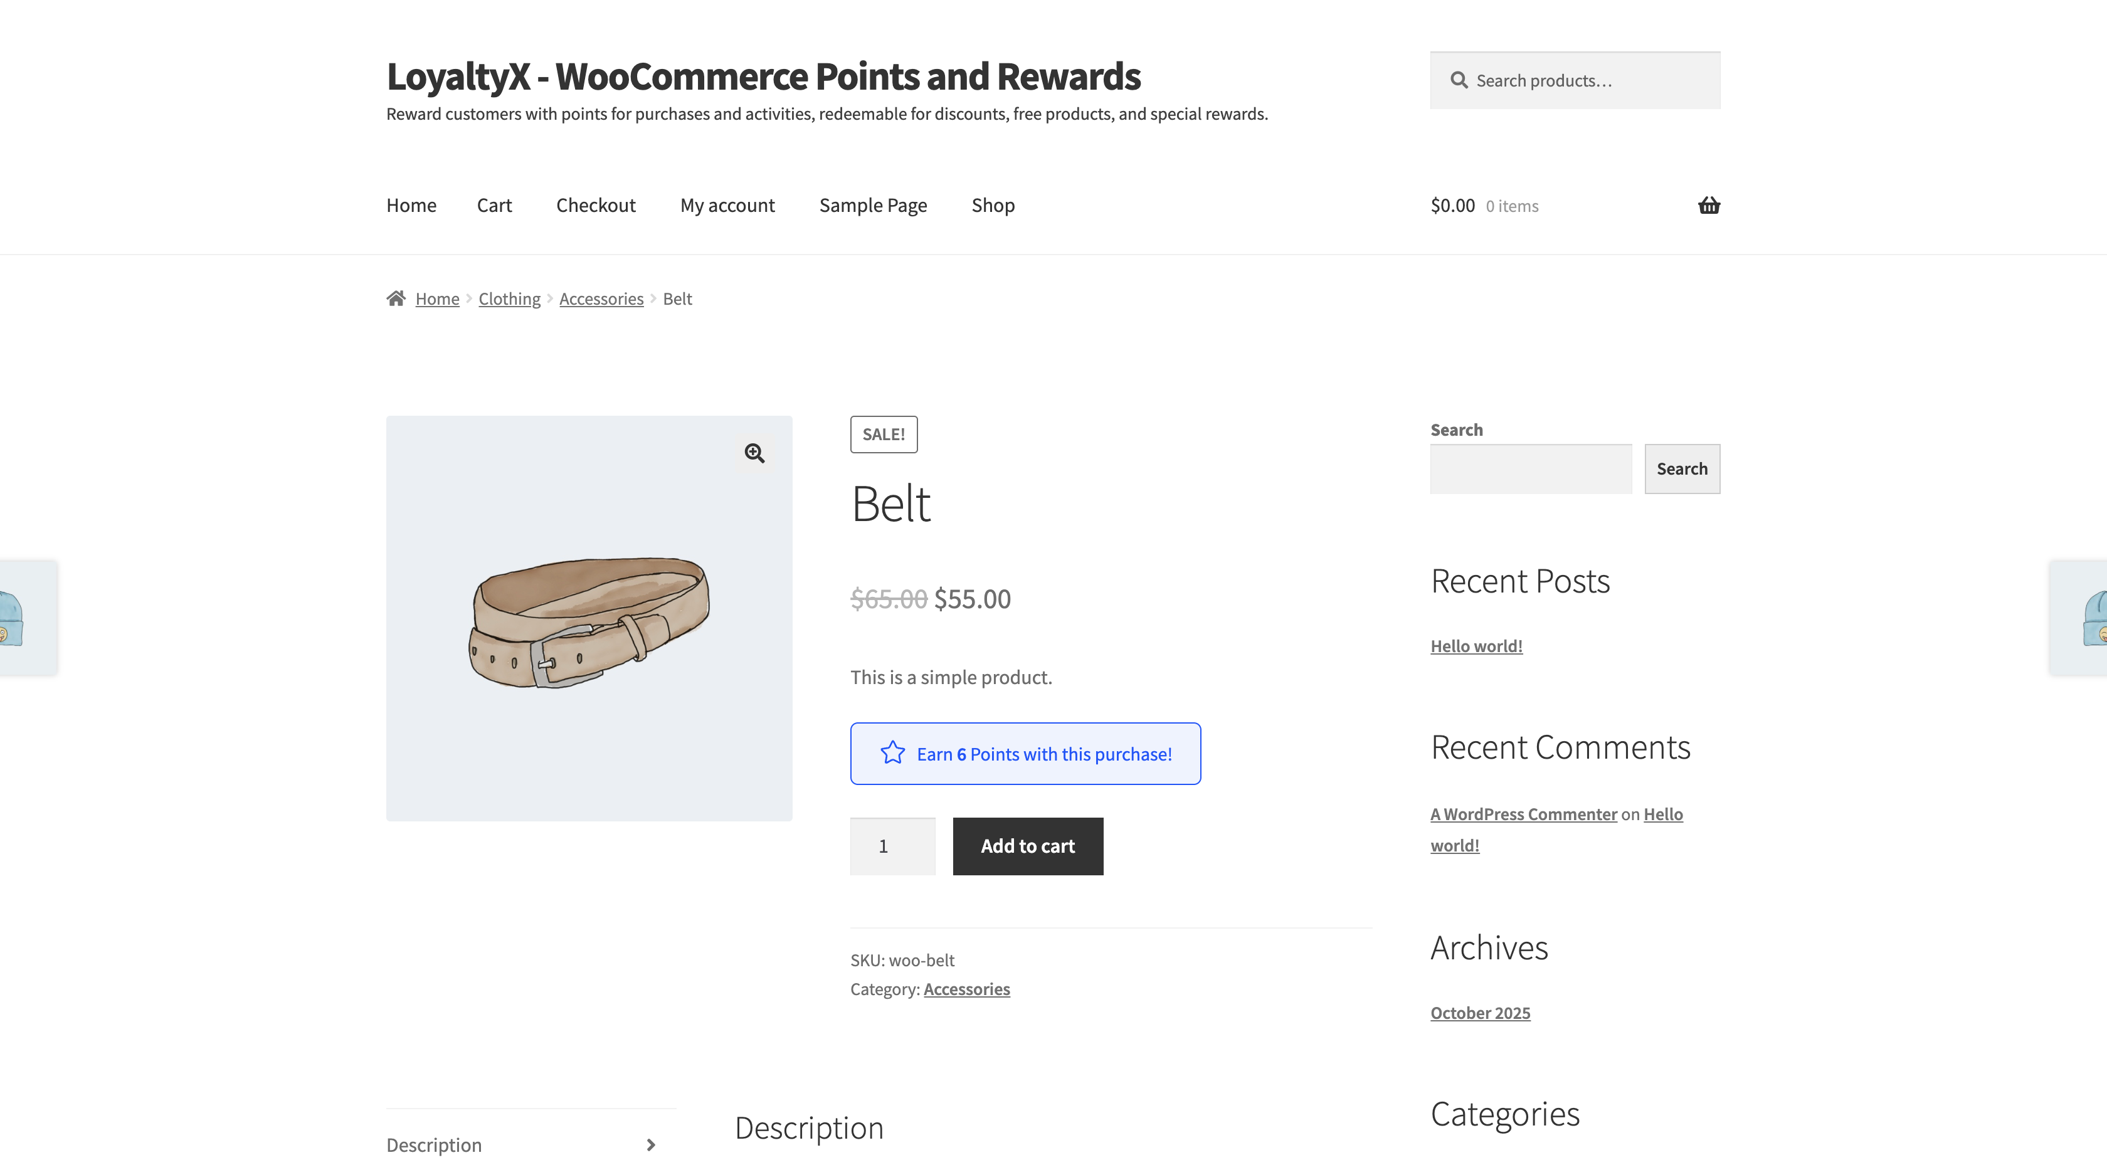2107x1165 pixels.
Task: Click the chevron next to Description tab
Action: pos(650,1144)
